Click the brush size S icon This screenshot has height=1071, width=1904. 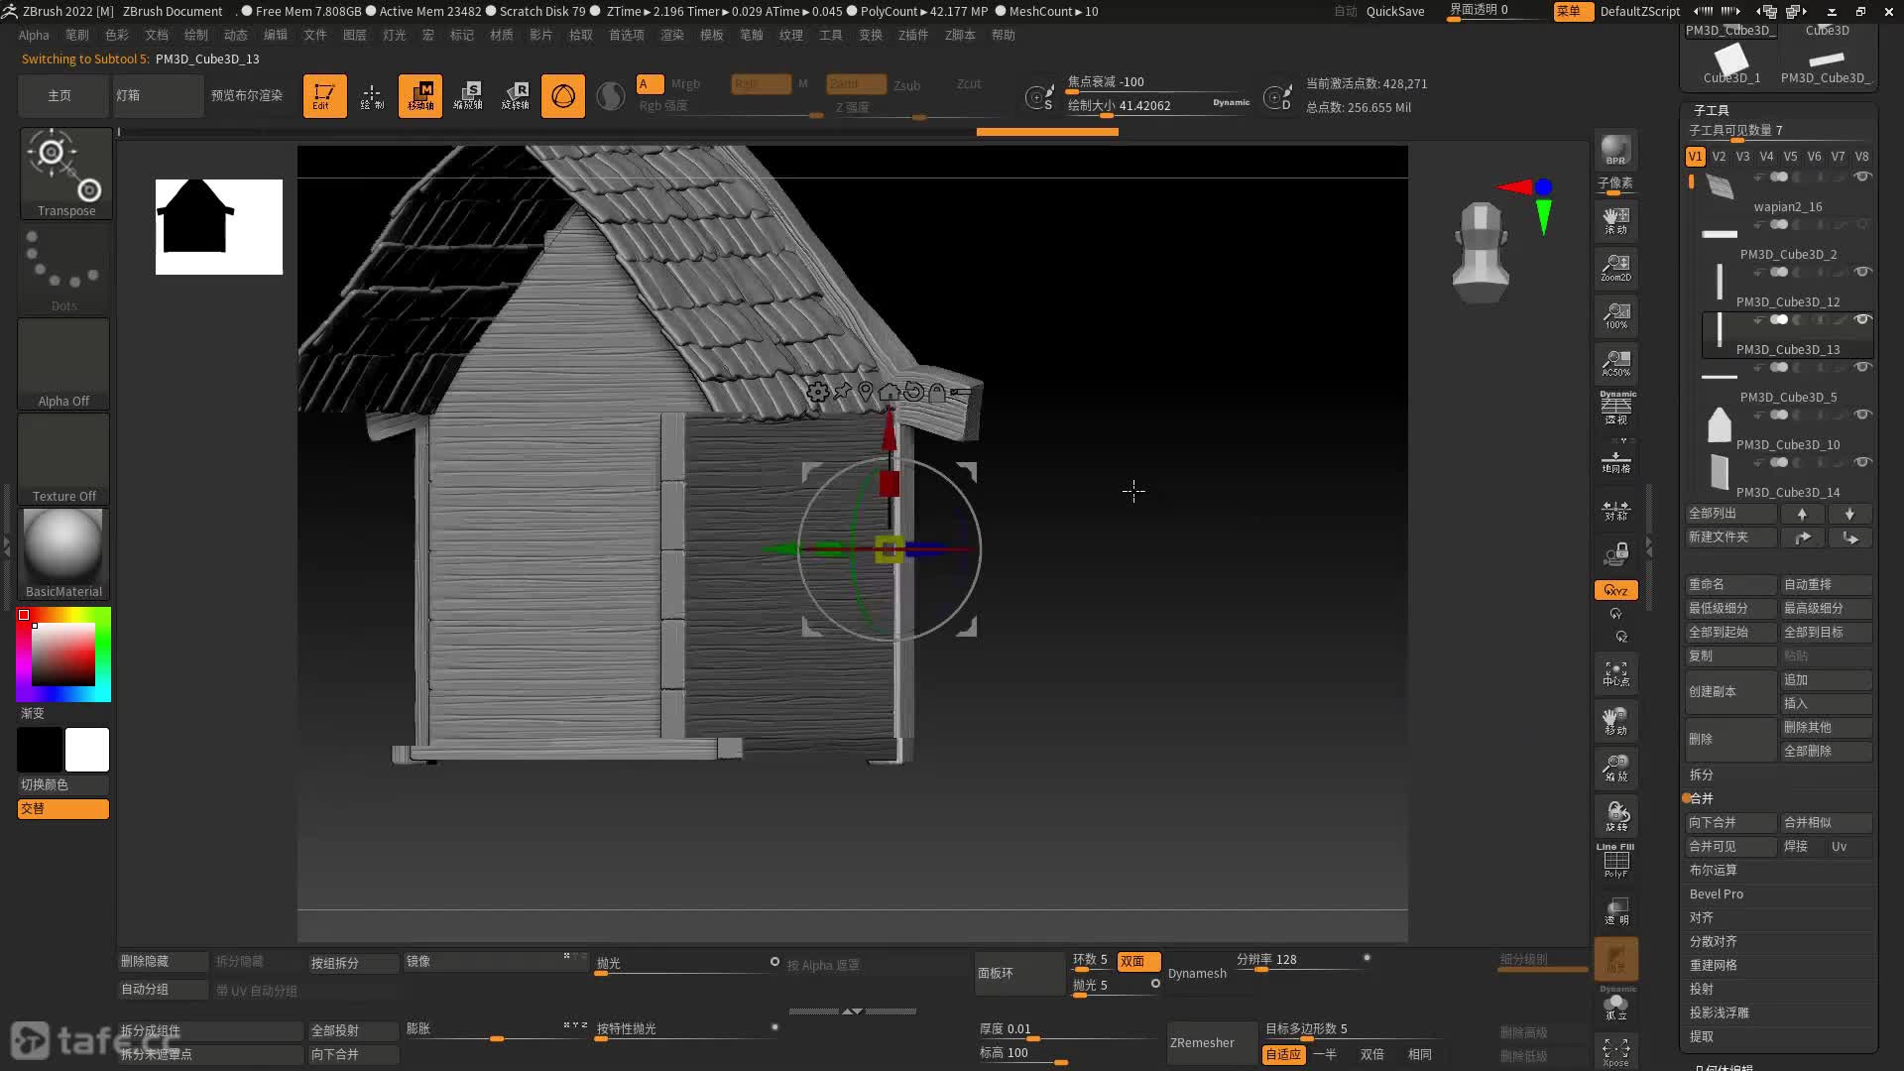pos(1039,97)
